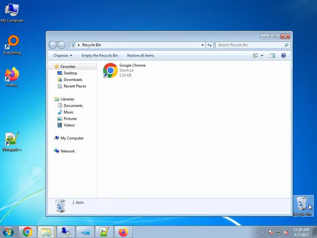The image size is (317, 238).
Task: Minimize the Recycle Bin window
Action: (265, 37)
